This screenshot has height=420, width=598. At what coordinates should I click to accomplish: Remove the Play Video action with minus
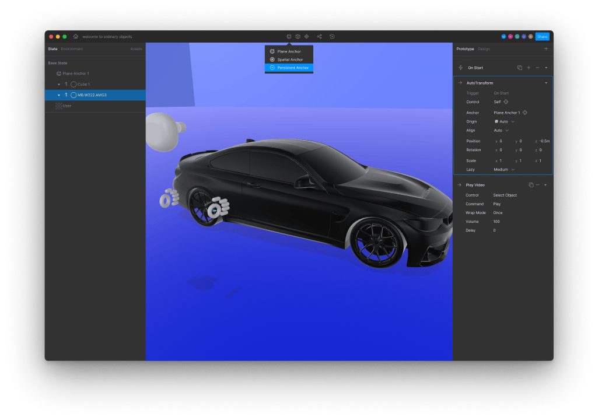[538, 185]
